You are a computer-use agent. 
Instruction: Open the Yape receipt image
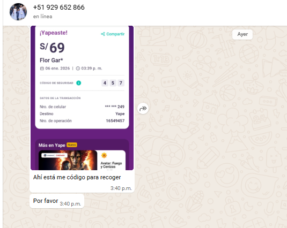[x=82, y=98]
